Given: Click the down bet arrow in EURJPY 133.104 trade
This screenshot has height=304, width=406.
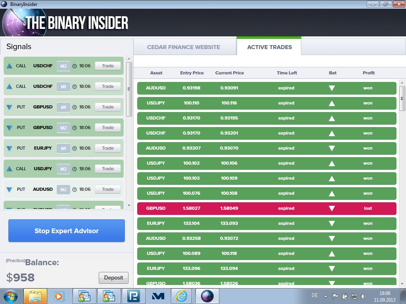Looking at the screenshot, I should coord(332,224).
